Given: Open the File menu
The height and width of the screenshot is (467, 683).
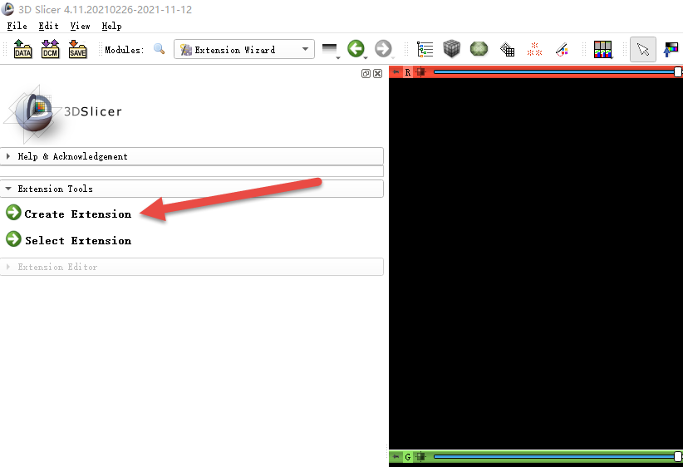Looking at the screenshot, I should (17, 26).
